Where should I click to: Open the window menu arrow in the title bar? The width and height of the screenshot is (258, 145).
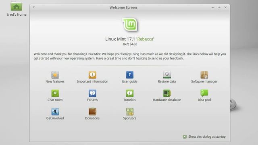[34, 7]
